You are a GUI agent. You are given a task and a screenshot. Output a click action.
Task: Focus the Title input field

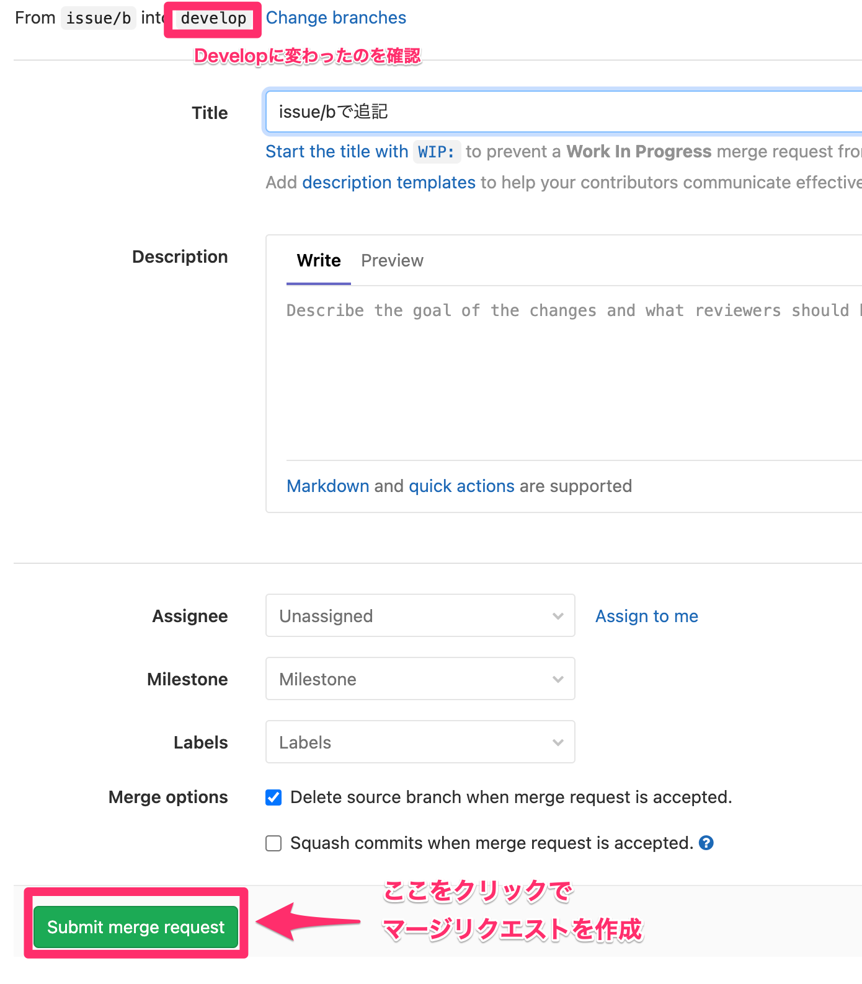(x=558, y=112)
